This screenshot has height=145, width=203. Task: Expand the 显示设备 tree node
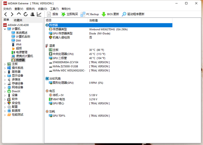5,76
